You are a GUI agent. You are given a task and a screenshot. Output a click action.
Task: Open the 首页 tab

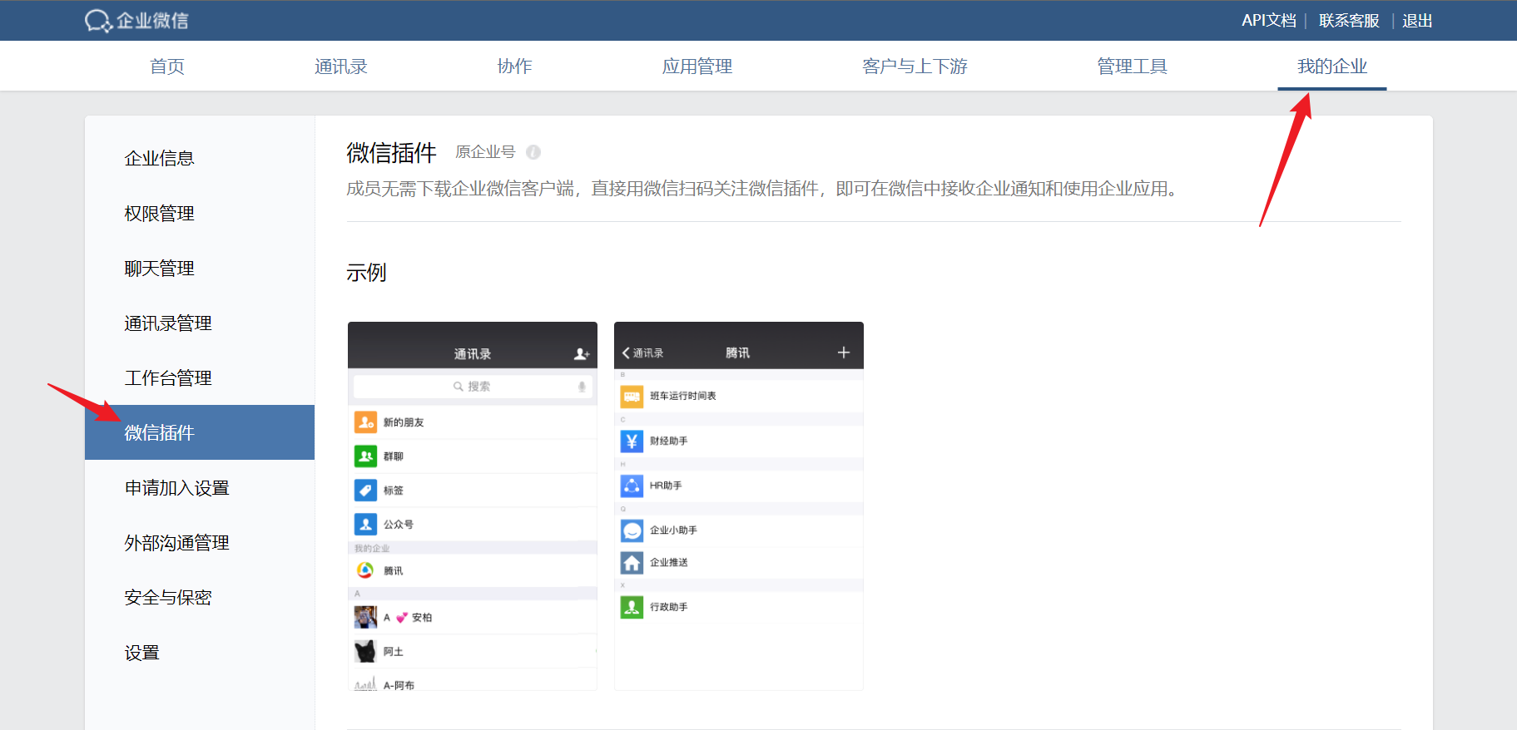pyautogui.click(x=167, y=67)
